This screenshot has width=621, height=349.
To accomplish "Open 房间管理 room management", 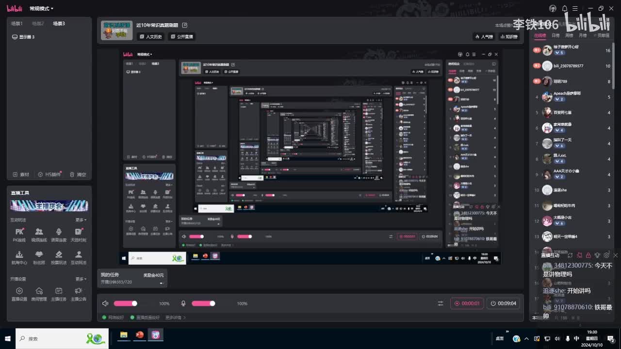I will tap(39, 294).
